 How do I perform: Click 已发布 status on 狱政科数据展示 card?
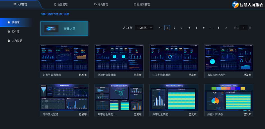pos(138,75)
